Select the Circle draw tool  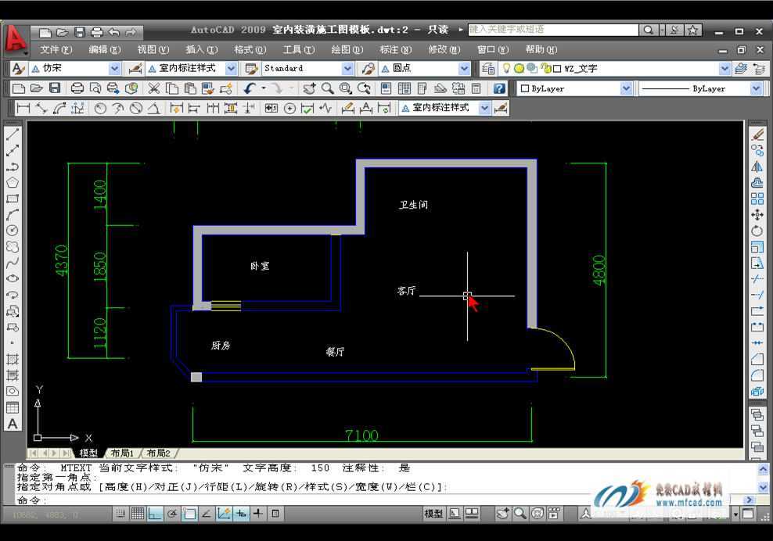tap(13, 230)
